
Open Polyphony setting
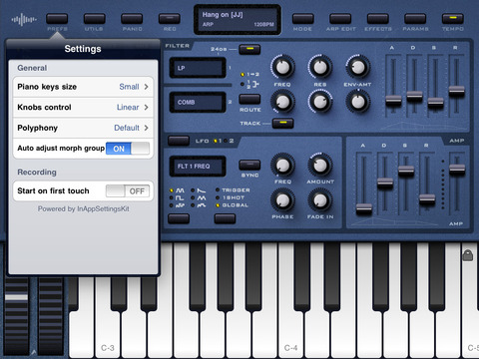(83, 128)
